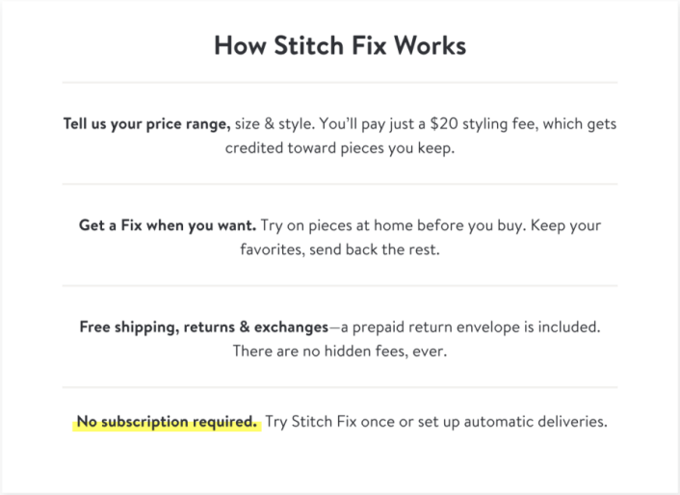The width and height of the screenshot is (680, 495).
Task: Click the bold "Tell us your price range," text
Action: [x=146, y=124]
